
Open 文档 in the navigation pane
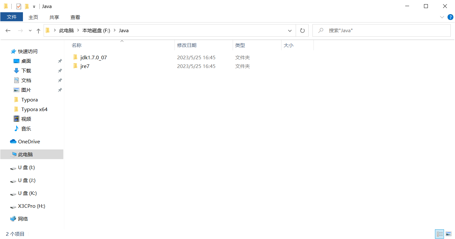26,80
